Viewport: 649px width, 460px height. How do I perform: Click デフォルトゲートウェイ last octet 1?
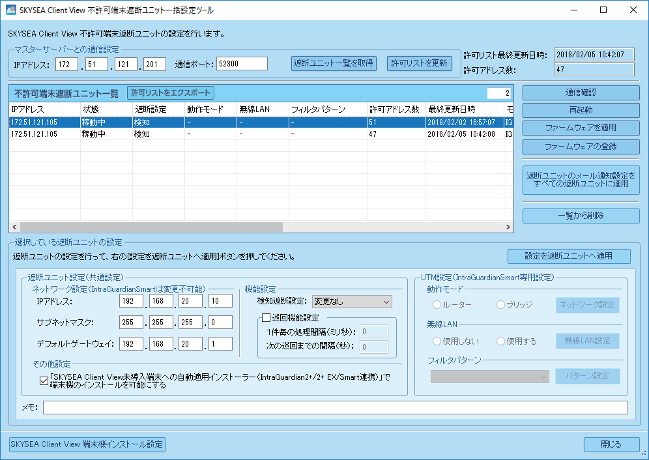tap(221, 344)
